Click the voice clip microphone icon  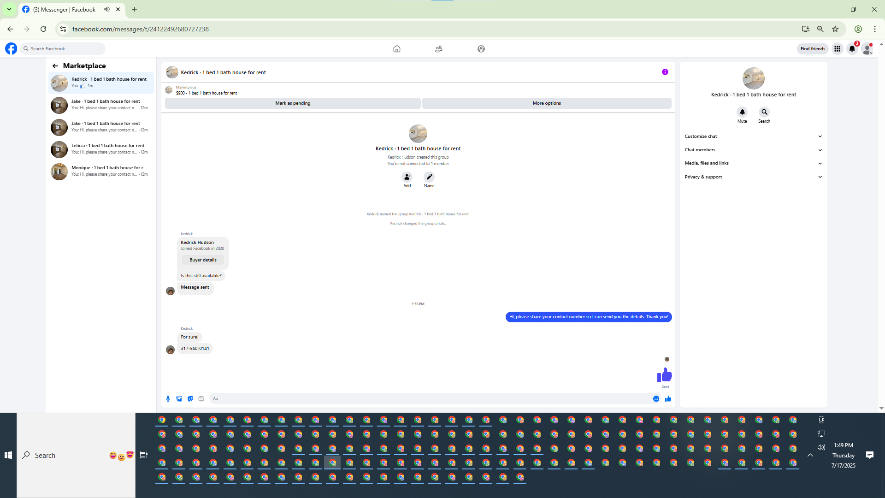point(168,399)
